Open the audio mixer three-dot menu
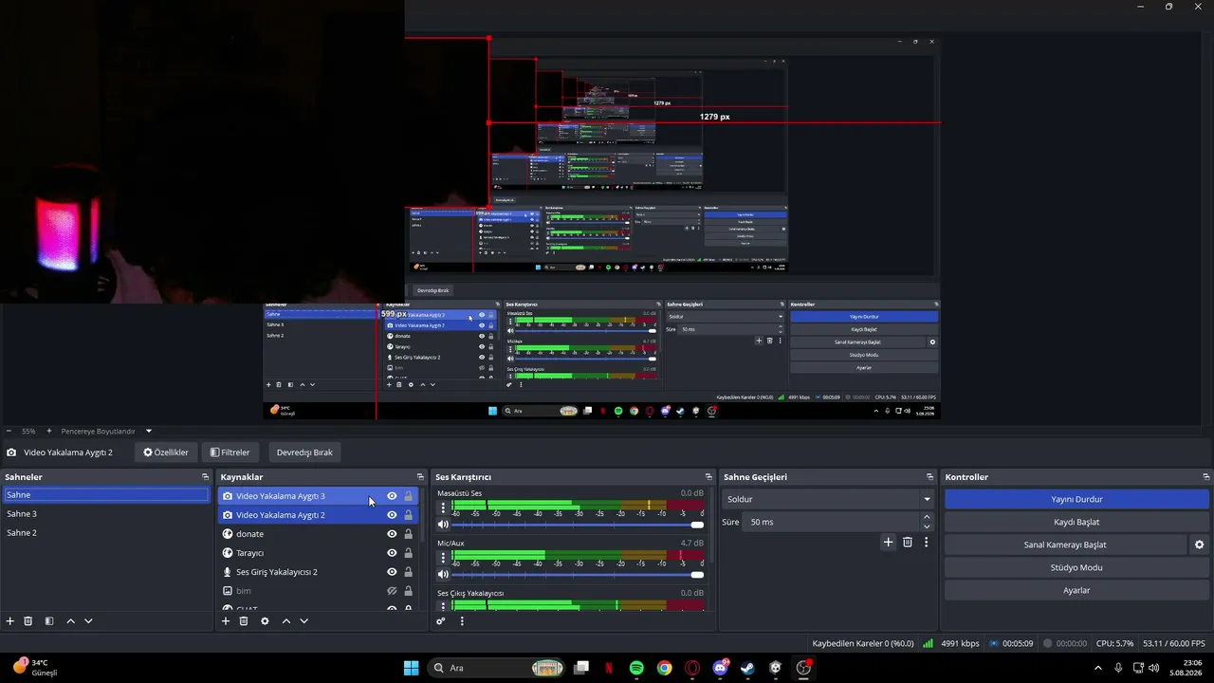Image resolution: width=1214 pixels, height=683 pixels. (x=462, y=621)
